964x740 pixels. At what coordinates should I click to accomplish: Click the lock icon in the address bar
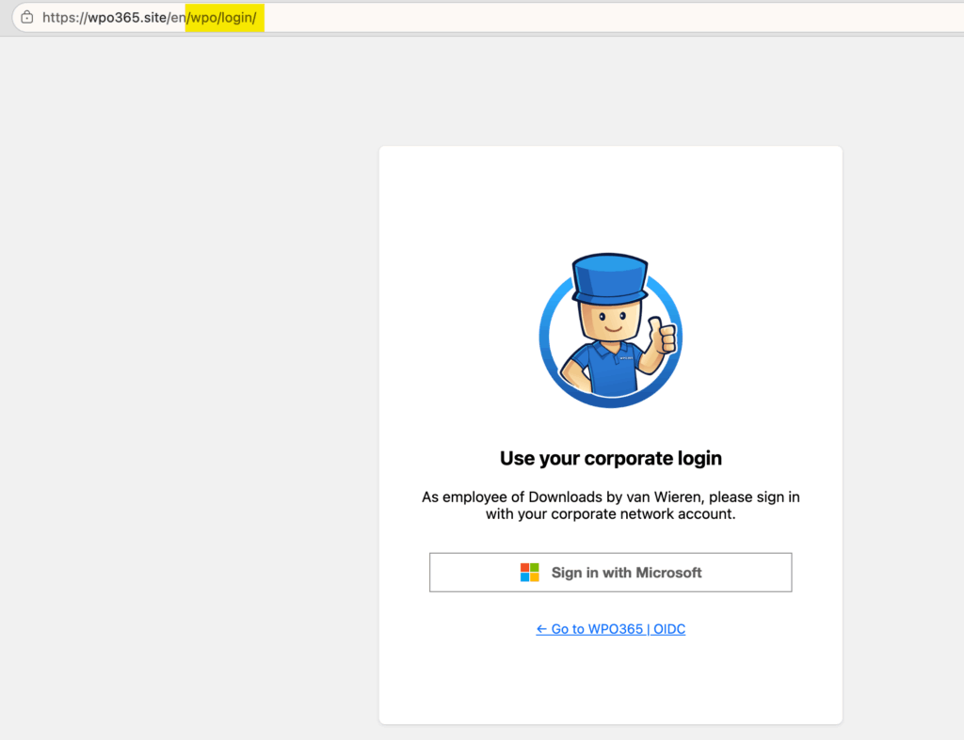point(27,17)
